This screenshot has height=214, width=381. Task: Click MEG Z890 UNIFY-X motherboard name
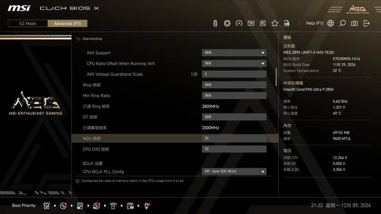click(308, 52)
